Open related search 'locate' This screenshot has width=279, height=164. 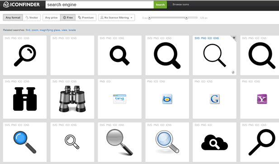pyautogui.click(x=72, y=30)
